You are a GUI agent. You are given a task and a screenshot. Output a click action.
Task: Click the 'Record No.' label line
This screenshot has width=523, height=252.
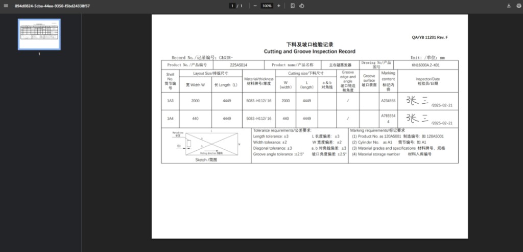202,58
